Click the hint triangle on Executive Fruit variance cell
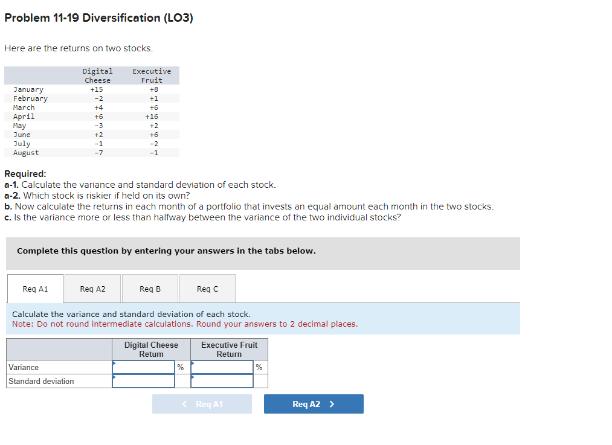This screenshot has height=445, width=612. pos(192,363)
